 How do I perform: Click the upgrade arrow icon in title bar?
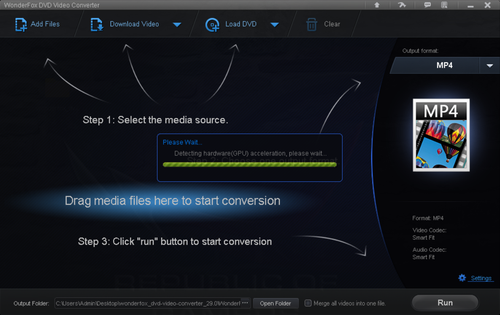click(377, 5)
